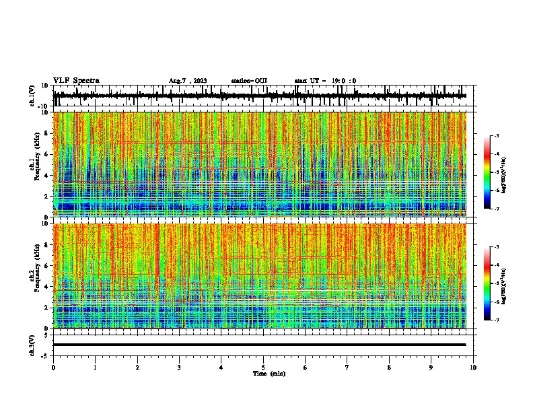
Task: Click the "4" kHz tick on ch.2 frequency axis
Action: click(x=46, y=287)
